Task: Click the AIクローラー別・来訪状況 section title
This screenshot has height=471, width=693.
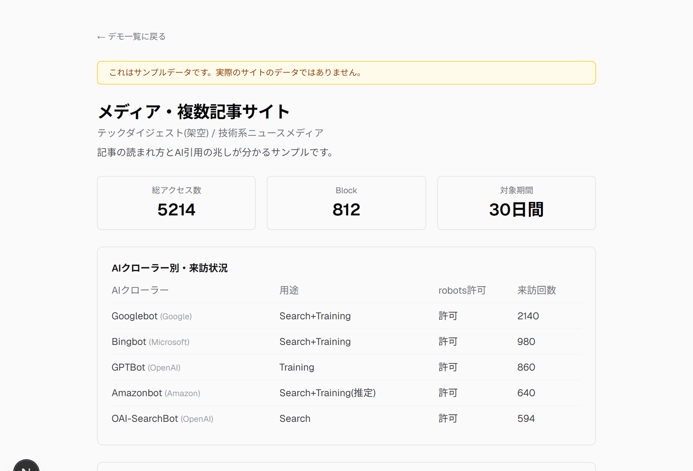Action: point(169,268)
